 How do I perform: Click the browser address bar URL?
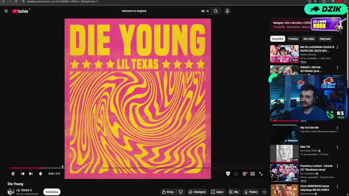(62, 1)
